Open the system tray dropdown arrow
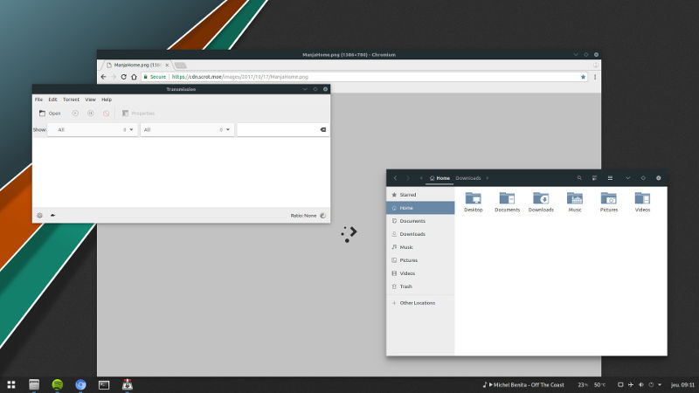The width and height of the screenshot is (699, 393). click(x=660, y=384)
